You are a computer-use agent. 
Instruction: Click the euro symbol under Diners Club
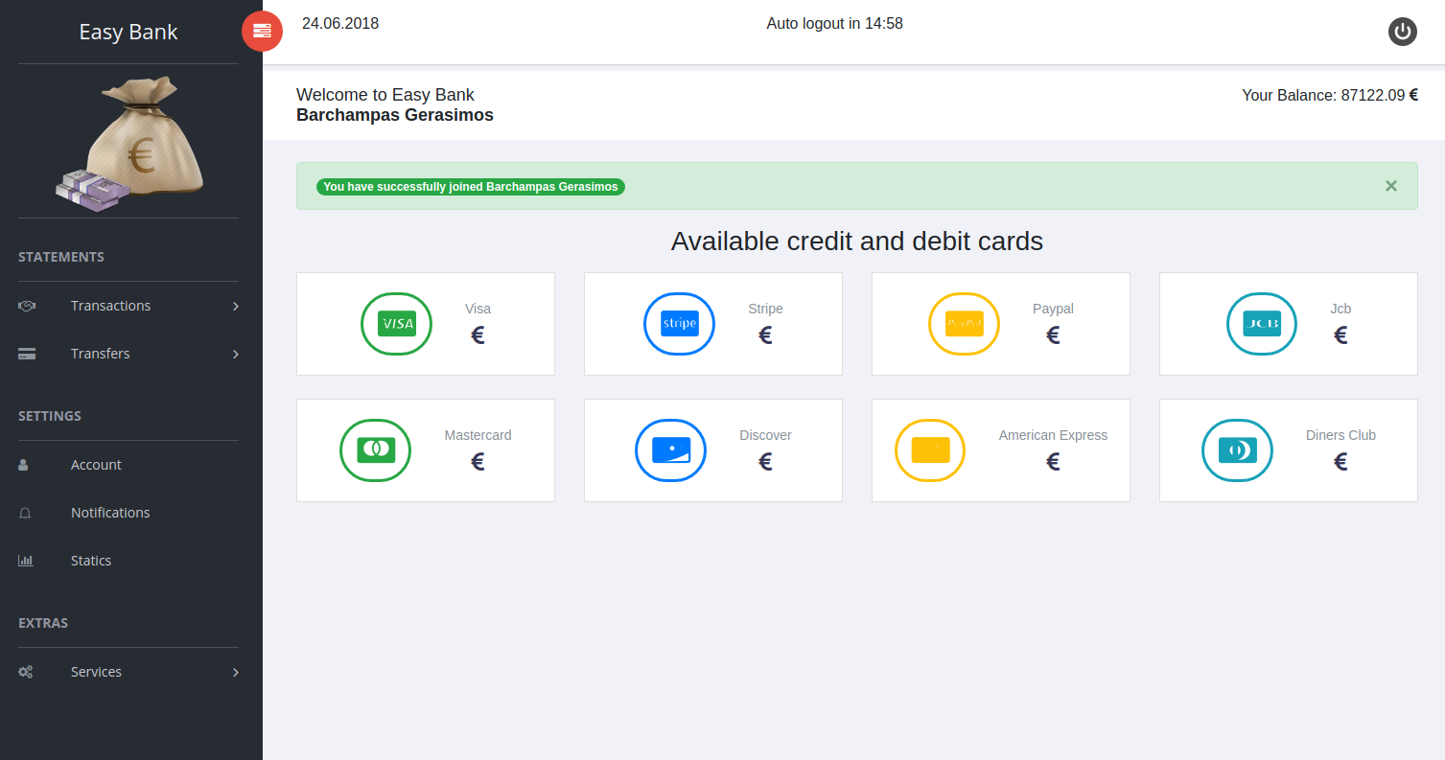1340,462
